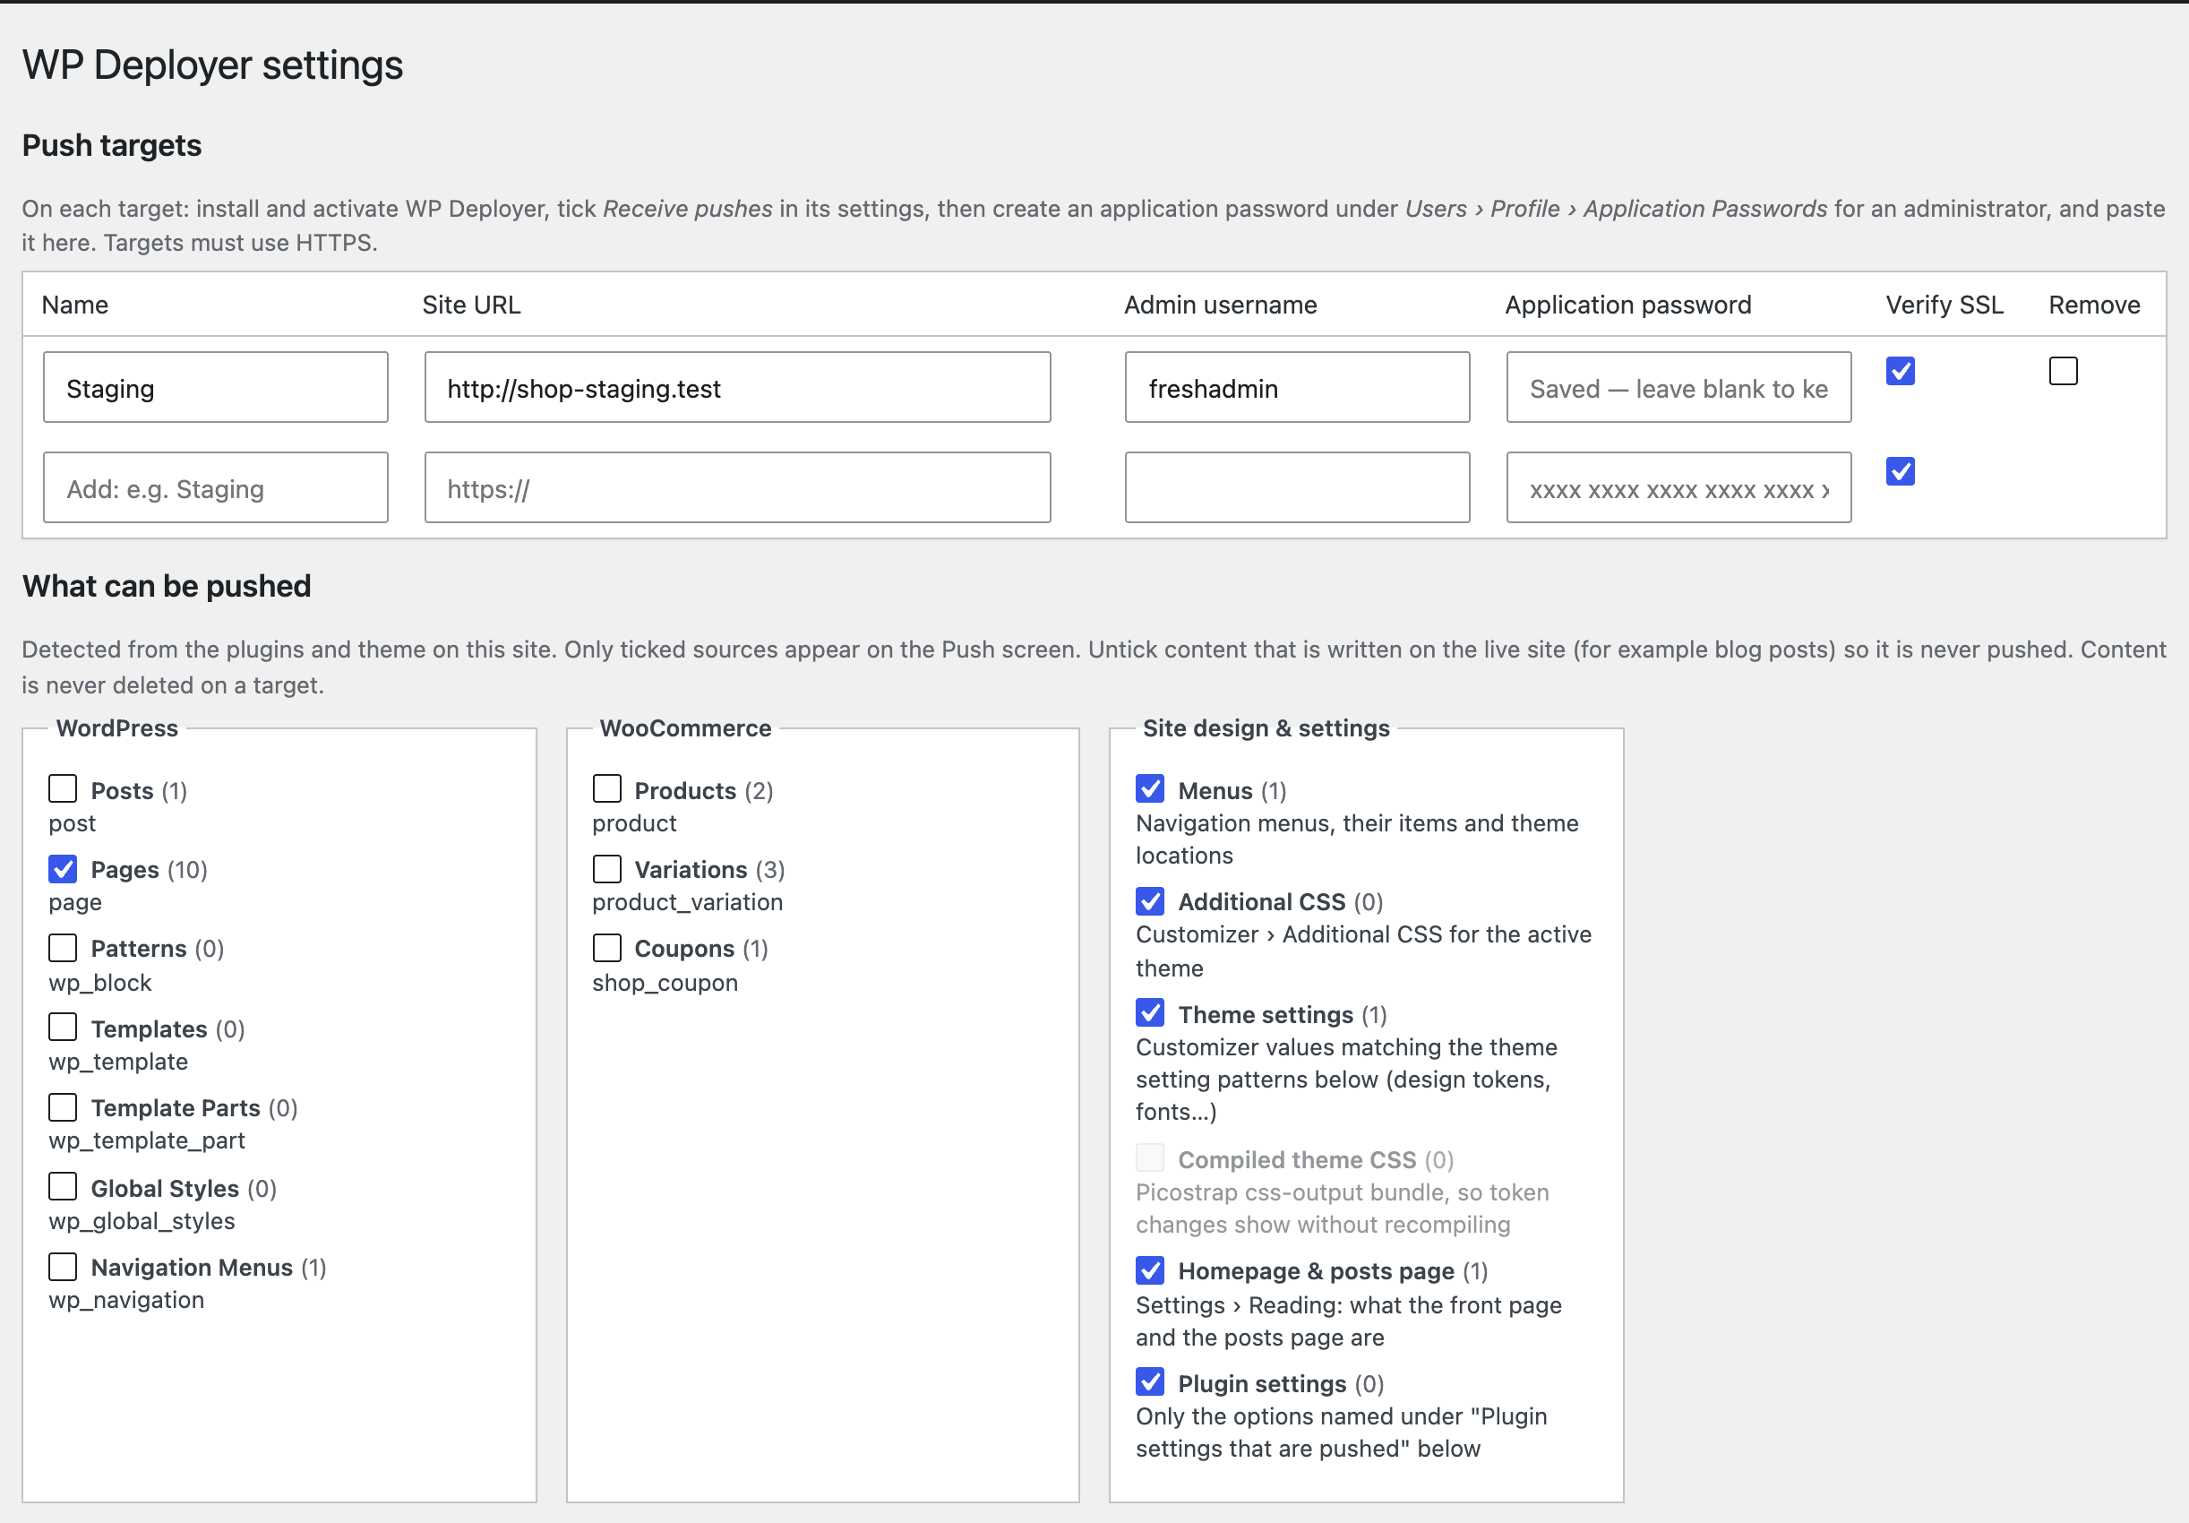This screenshot has height=1523, width=2189.
Task: Click the 'shop_coupon' slug text
Action: coord(665,983)
